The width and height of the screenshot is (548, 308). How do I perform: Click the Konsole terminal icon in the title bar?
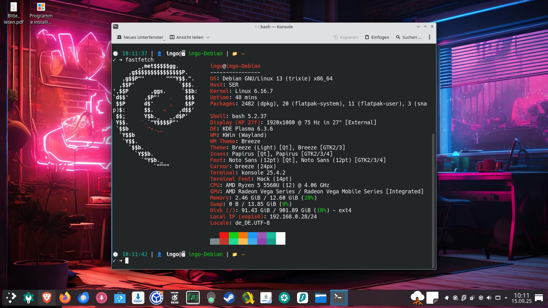116,27
